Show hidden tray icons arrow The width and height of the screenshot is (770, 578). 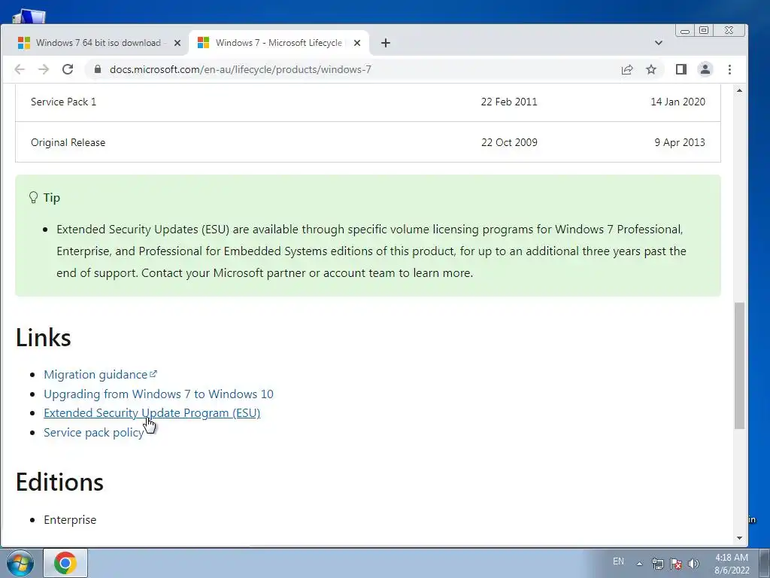point(639,564)
